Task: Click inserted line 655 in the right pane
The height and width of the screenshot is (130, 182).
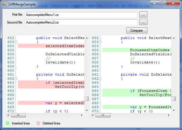Action: 136,50
